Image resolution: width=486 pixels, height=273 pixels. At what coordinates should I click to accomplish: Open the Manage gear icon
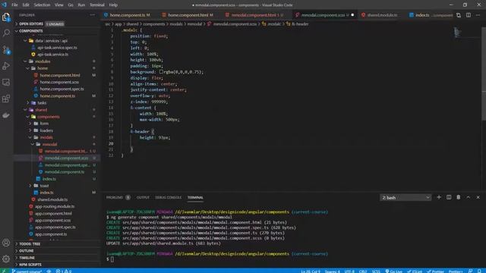pos(6,259)
